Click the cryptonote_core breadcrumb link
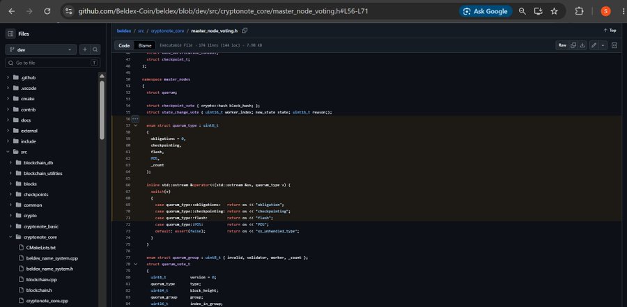 pyautogui.click(x=167, y=31)
